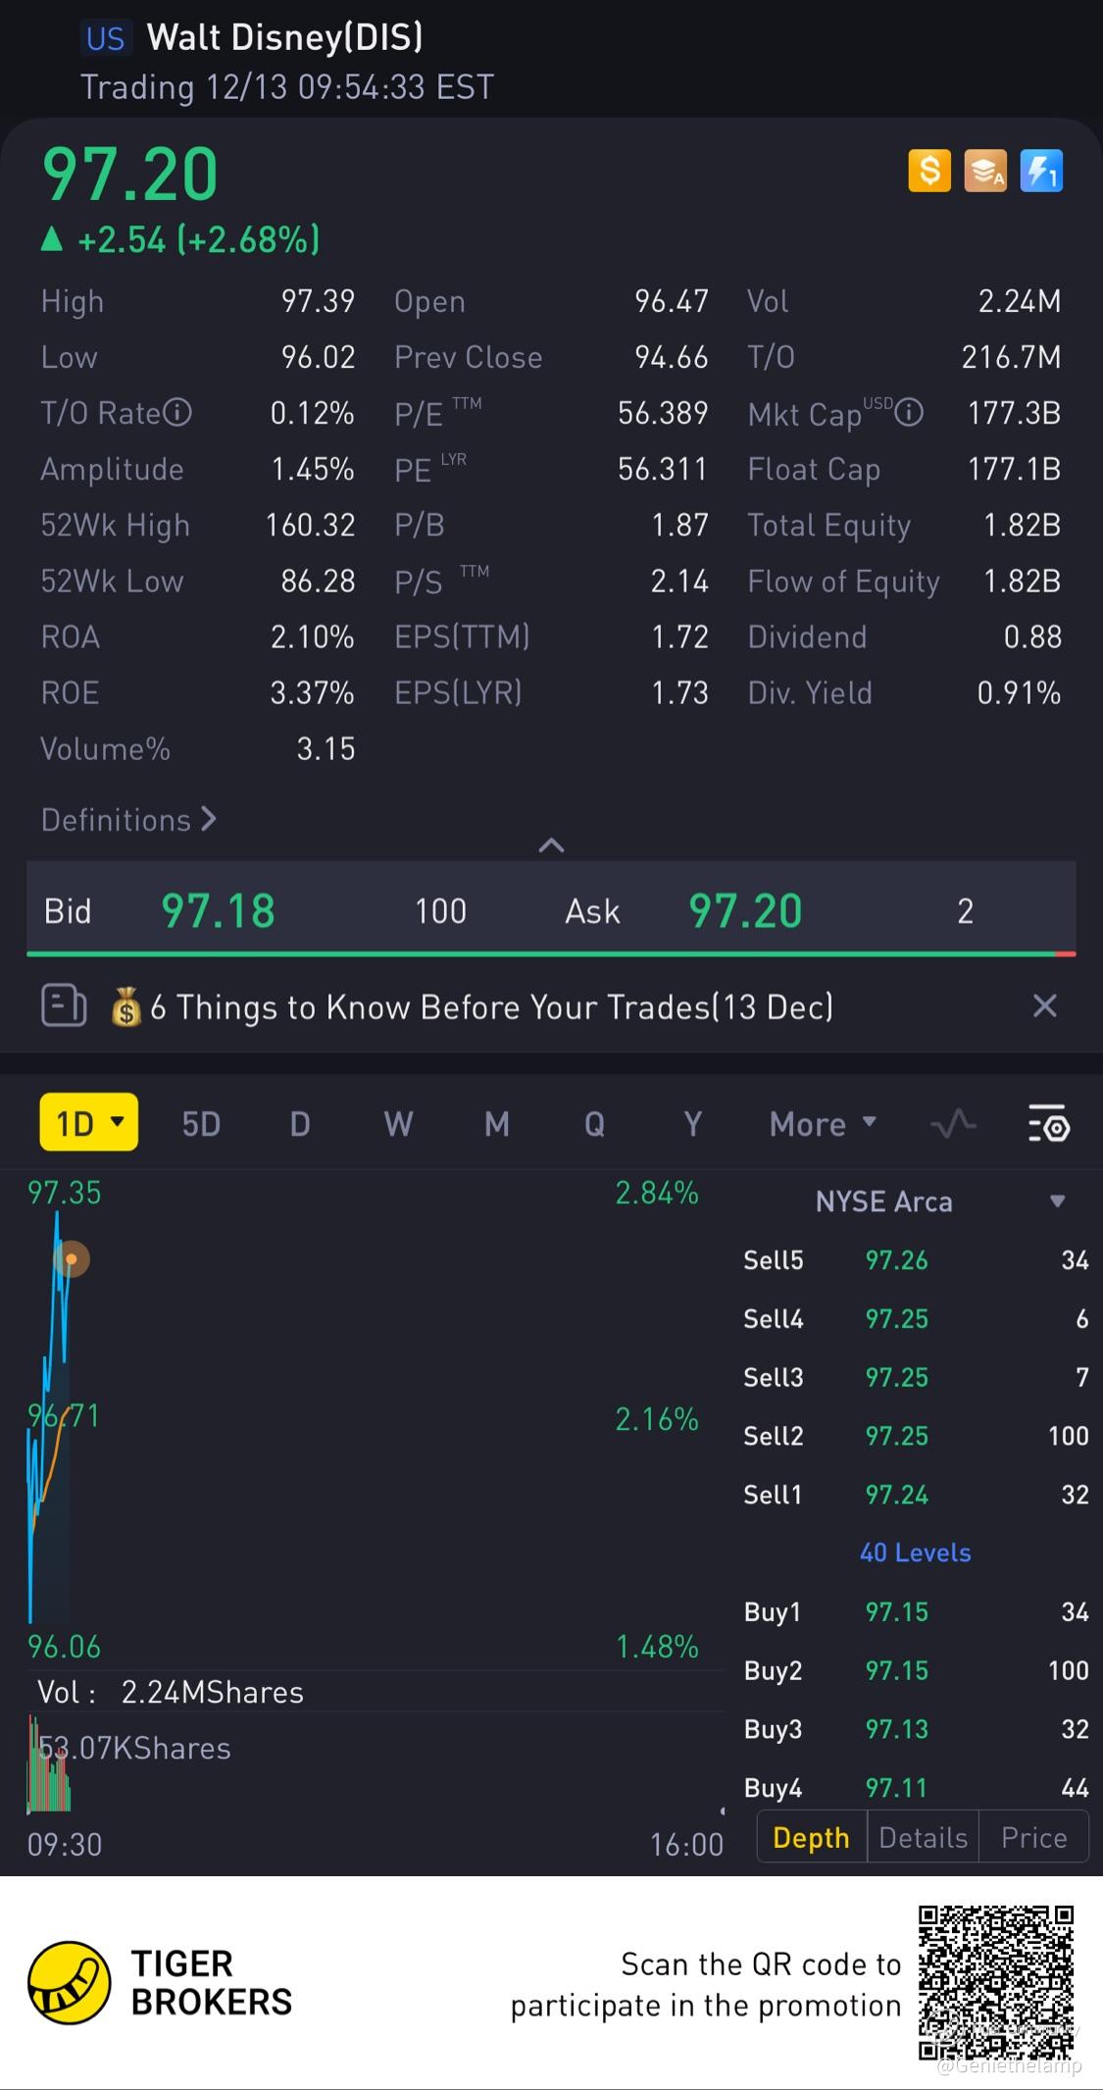Open the NYSE Arca exchange dropdown
1103x2090 pixels.
[1057, 1201]
